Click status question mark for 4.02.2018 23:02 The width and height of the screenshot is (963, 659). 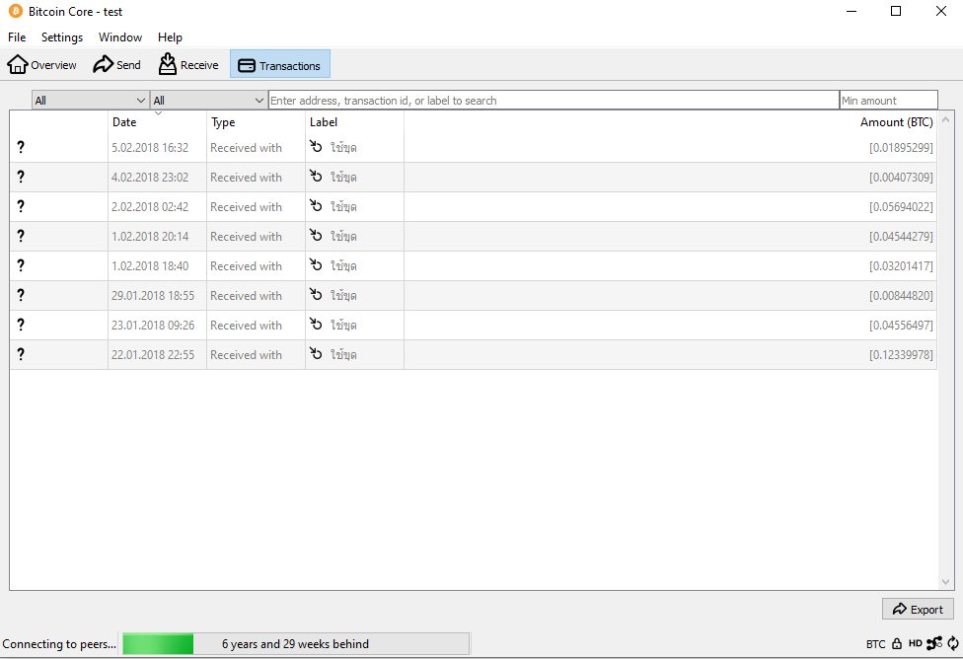[x=21, y=177]
